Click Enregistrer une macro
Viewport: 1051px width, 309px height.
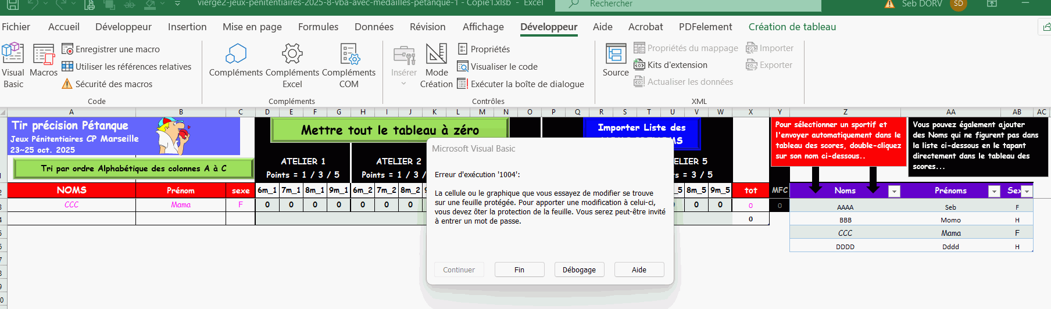(110, 49)
